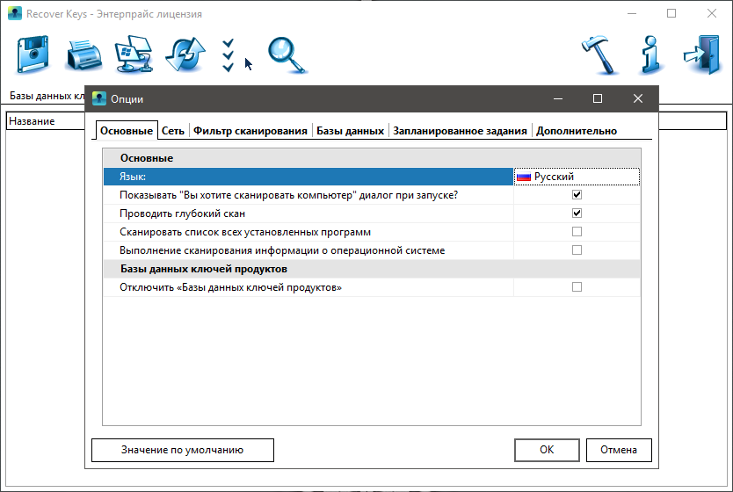Check Отключить «Базы данных ключей продуктов»

point(577,287)
